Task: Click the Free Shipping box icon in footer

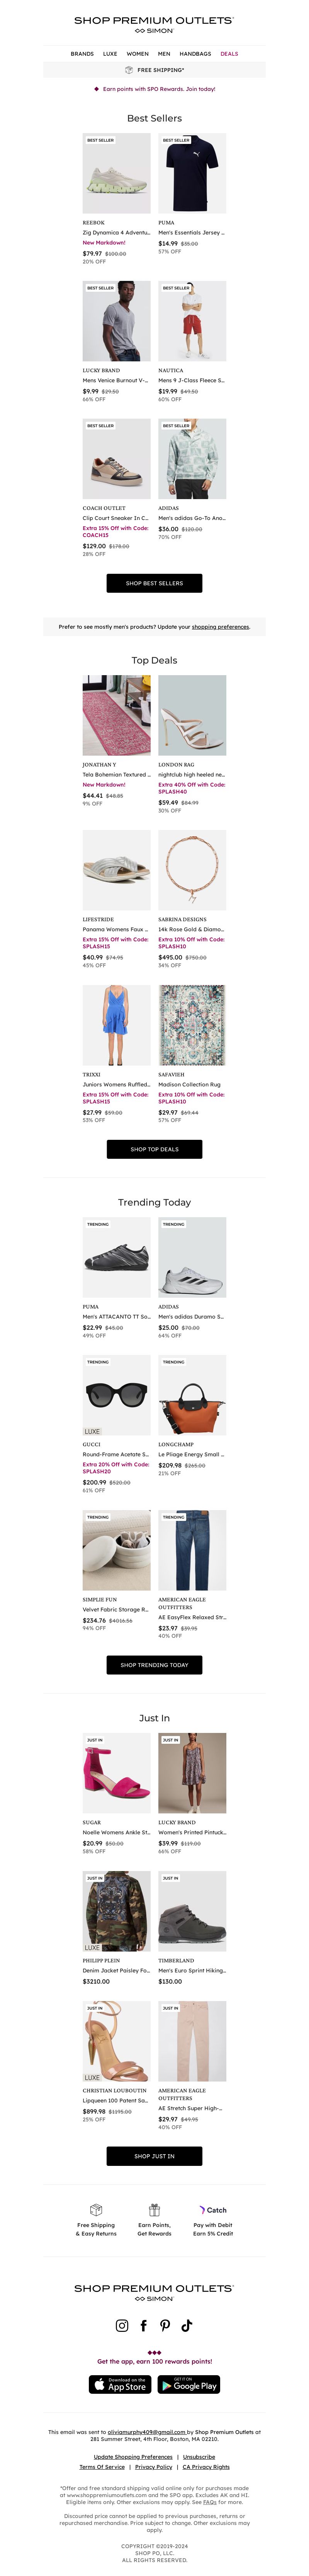Action: pos(96,2210)
